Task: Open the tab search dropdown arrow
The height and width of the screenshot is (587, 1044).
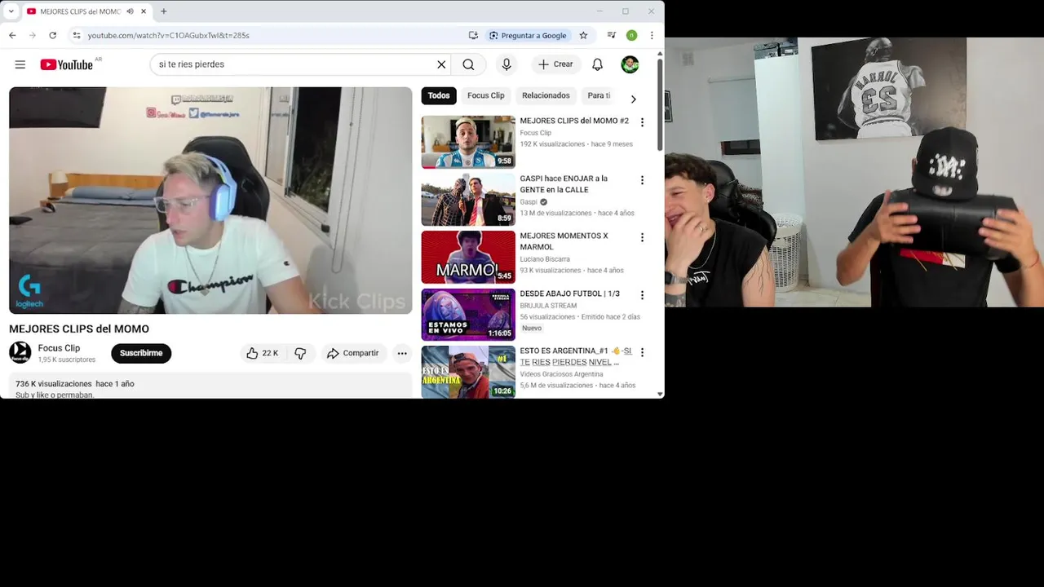Action: click(11, 11)
